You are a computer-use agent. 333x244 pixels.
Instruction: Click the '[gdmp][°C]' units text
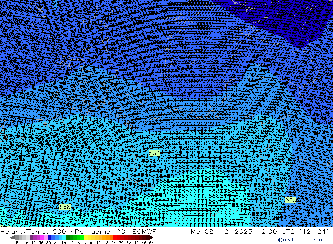point(108,232)
